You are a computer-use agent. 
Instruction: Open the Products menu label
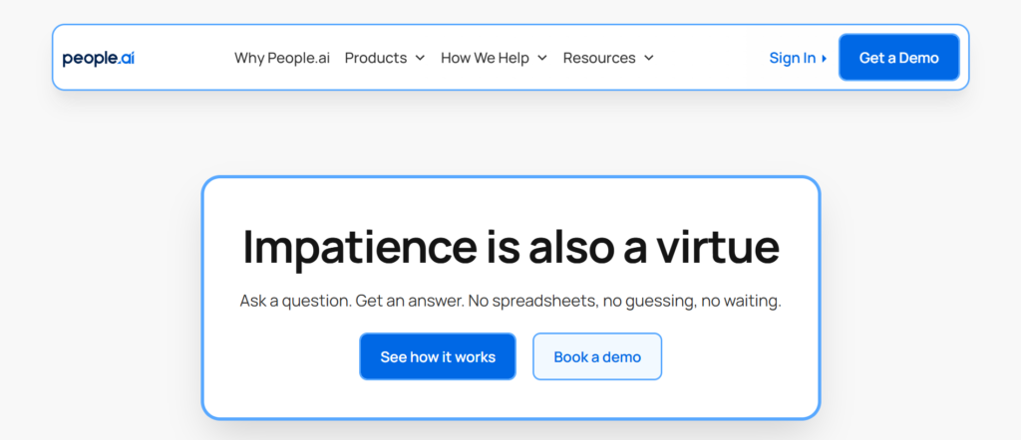point(376,58)
